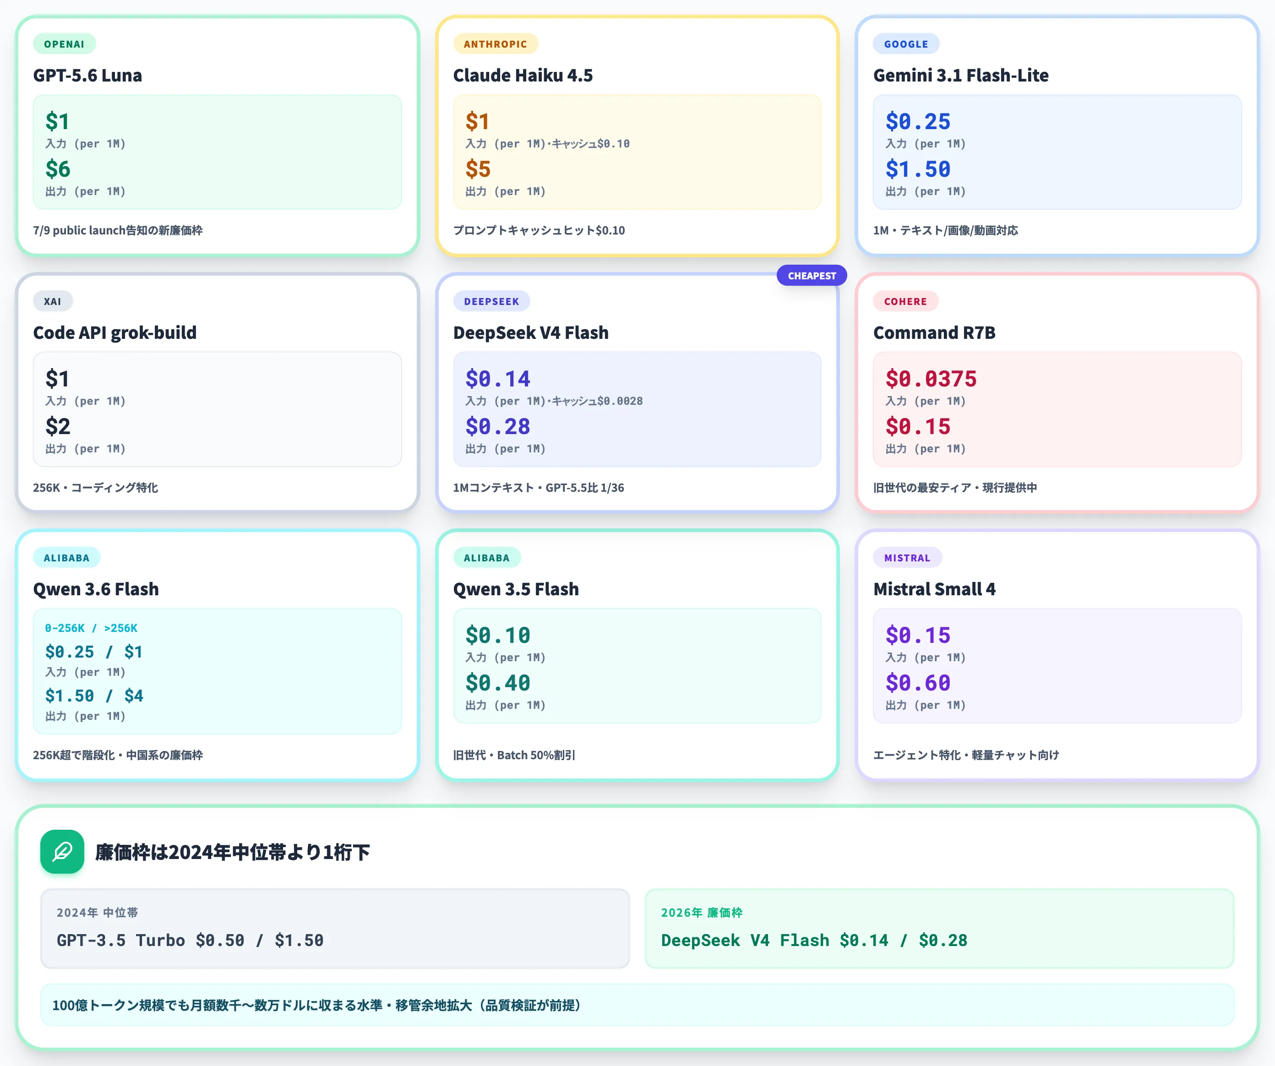
Task: Click the OPENAI provider tag
Action: [65, 44]
